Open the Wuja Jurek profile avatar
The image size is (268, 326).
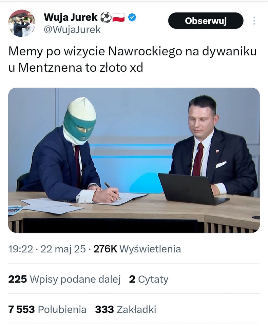coord(22,23)
